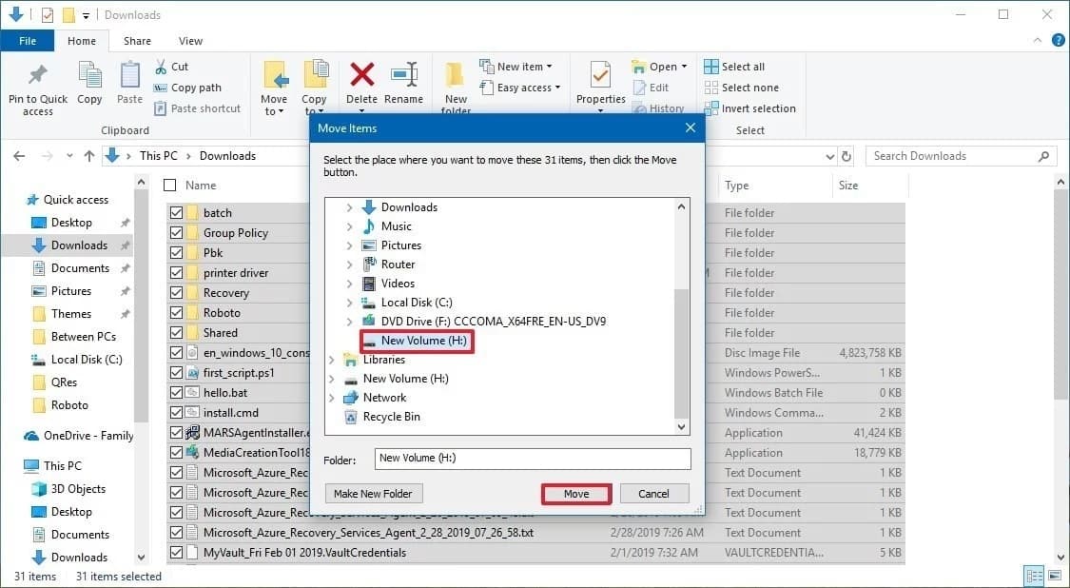1070x588 pixels.
Task: Uncheck the batch folder checkbox
Action: pyautogui.click(x=176, y=212)
